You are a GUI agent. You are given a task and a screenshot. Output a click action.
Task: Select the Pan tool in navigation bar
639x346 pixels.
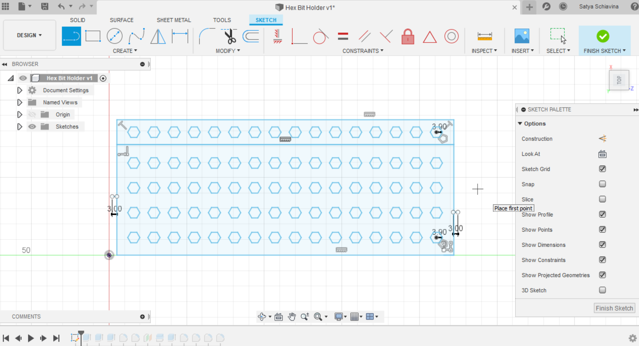(291, 316)
